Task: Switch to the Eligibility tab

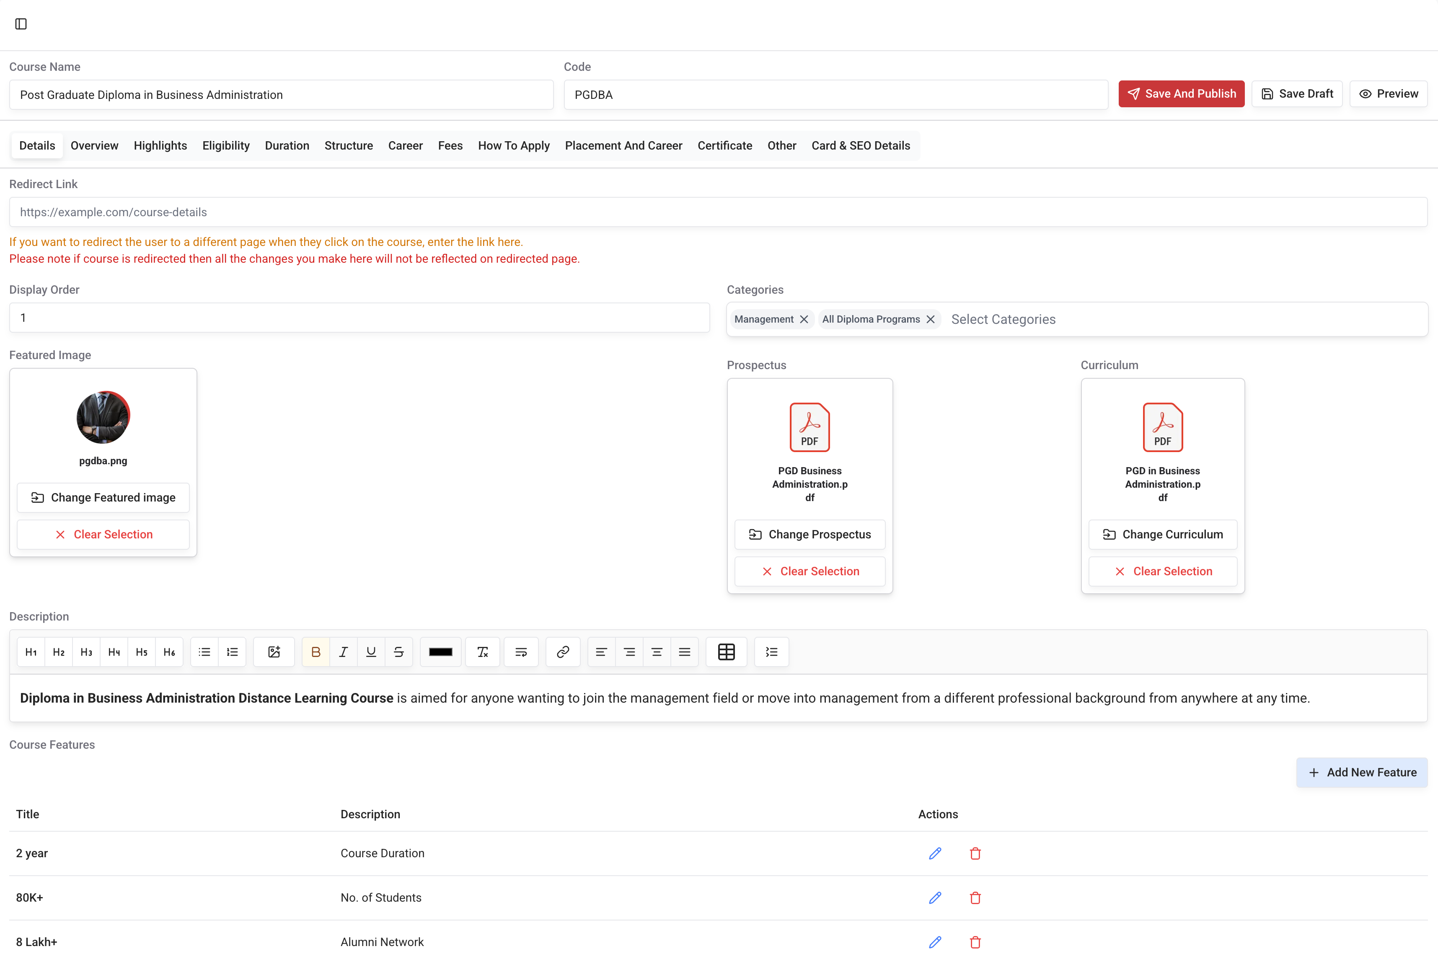Action: (x=226, y=145)
